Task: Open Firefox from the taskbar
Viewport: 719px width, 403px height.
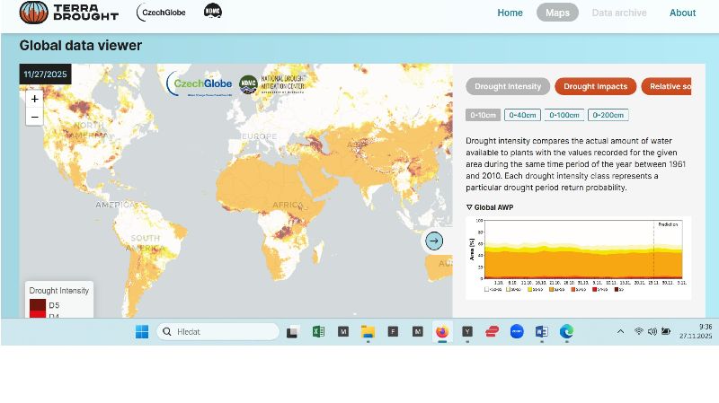Action: [441, 331]
